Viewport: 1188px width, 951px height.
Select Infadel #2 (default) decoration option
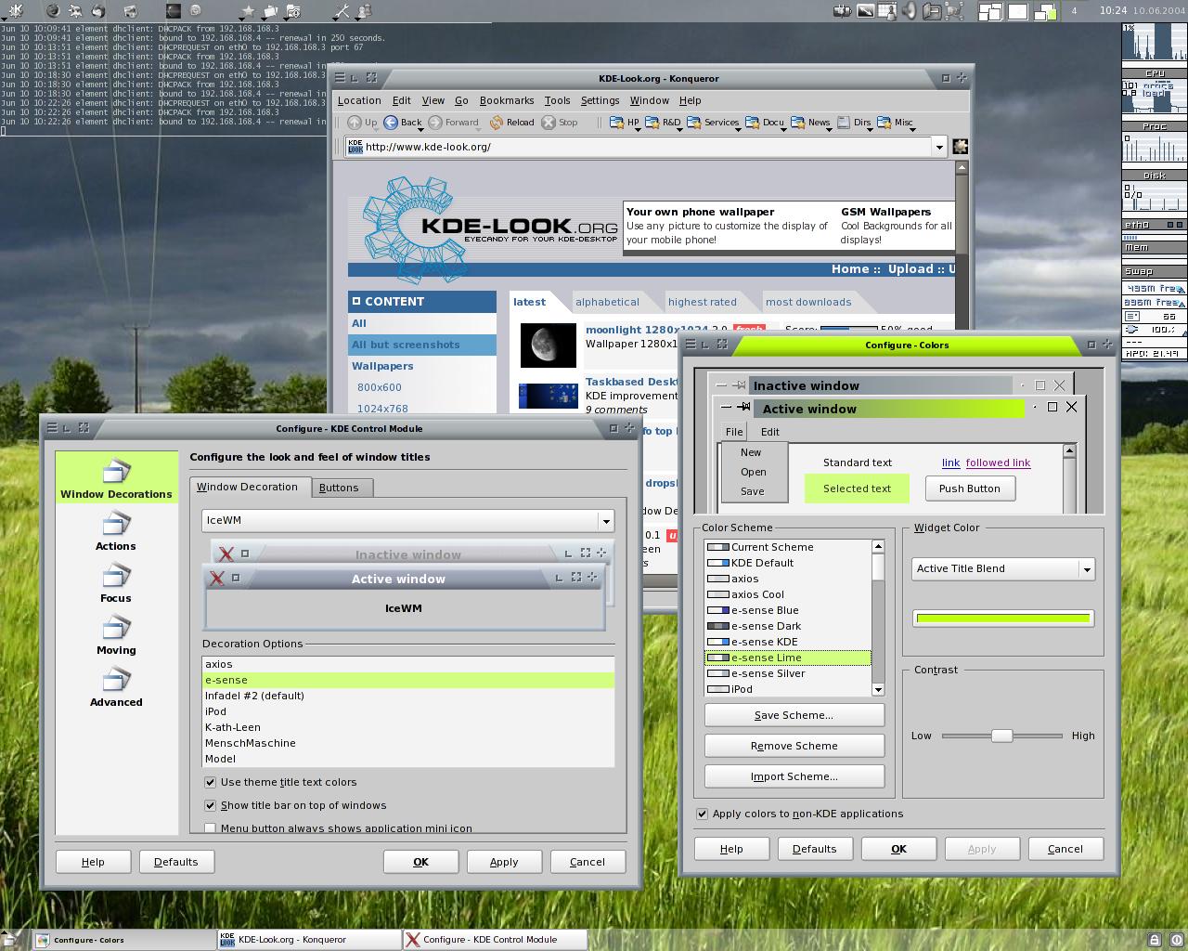[x=408, y=696]
